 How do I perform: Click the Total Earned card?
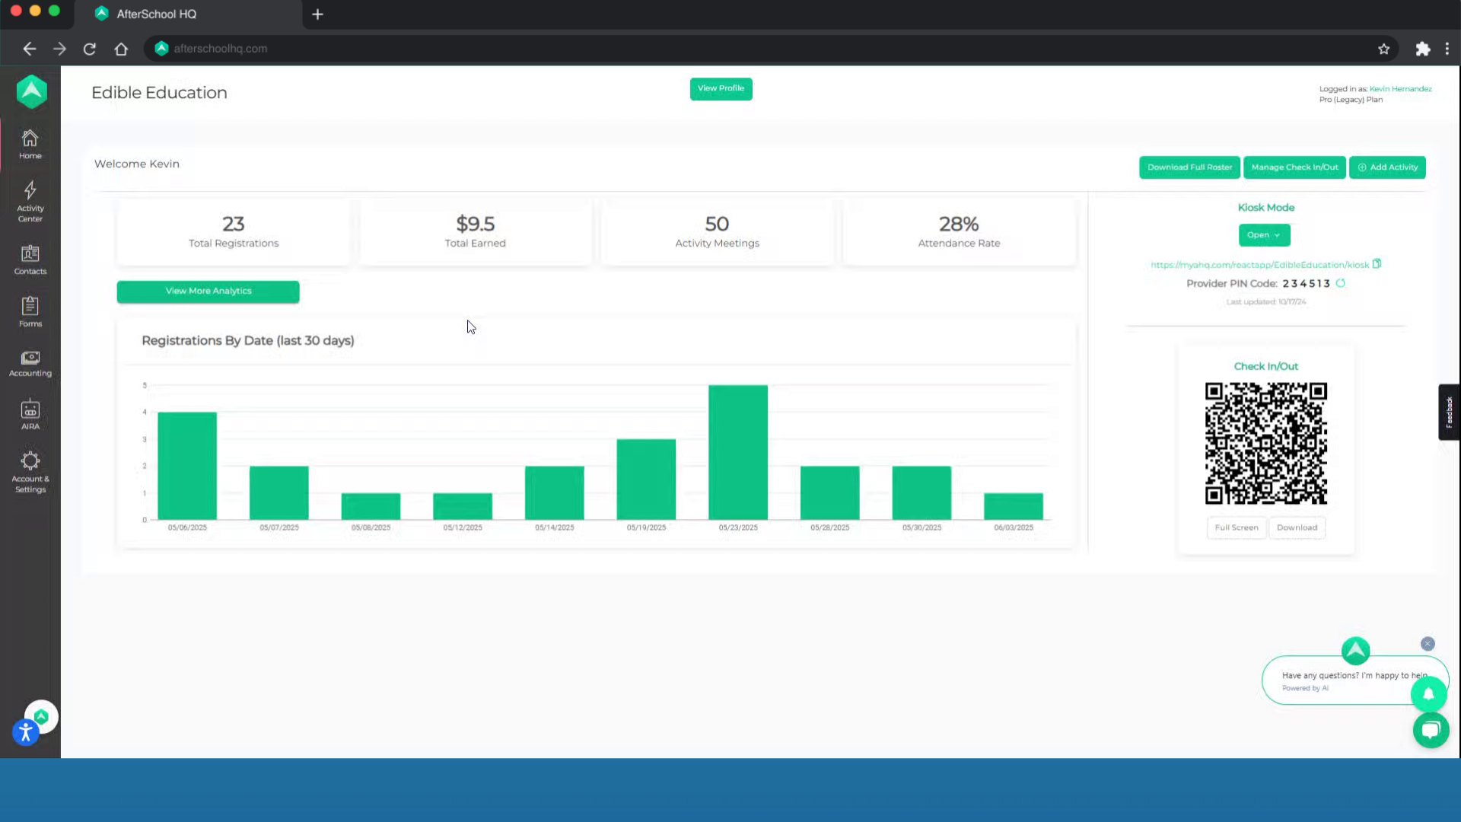[475, 232]
